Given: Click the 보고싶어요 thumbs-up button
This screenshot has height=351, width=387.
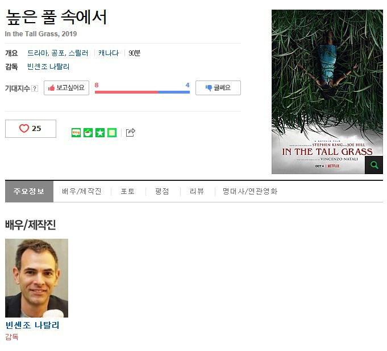Looking at the screenshot, I should pyautogui.click(x=66, y=88).
